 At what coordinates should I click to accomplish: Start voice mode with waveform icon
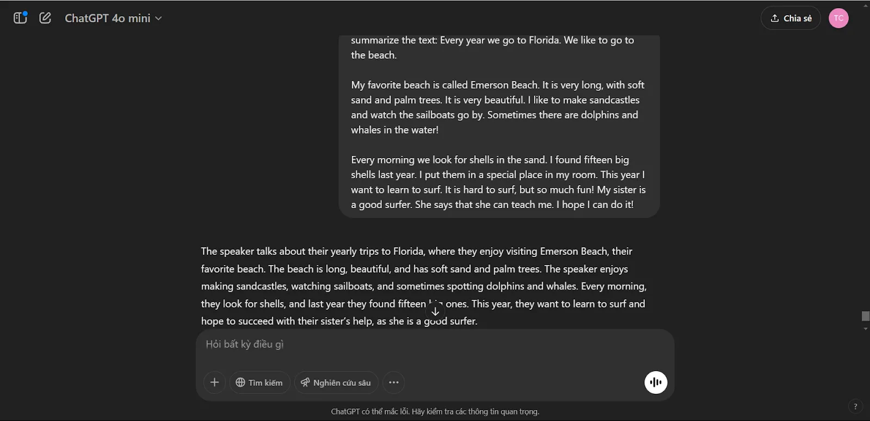656,382
